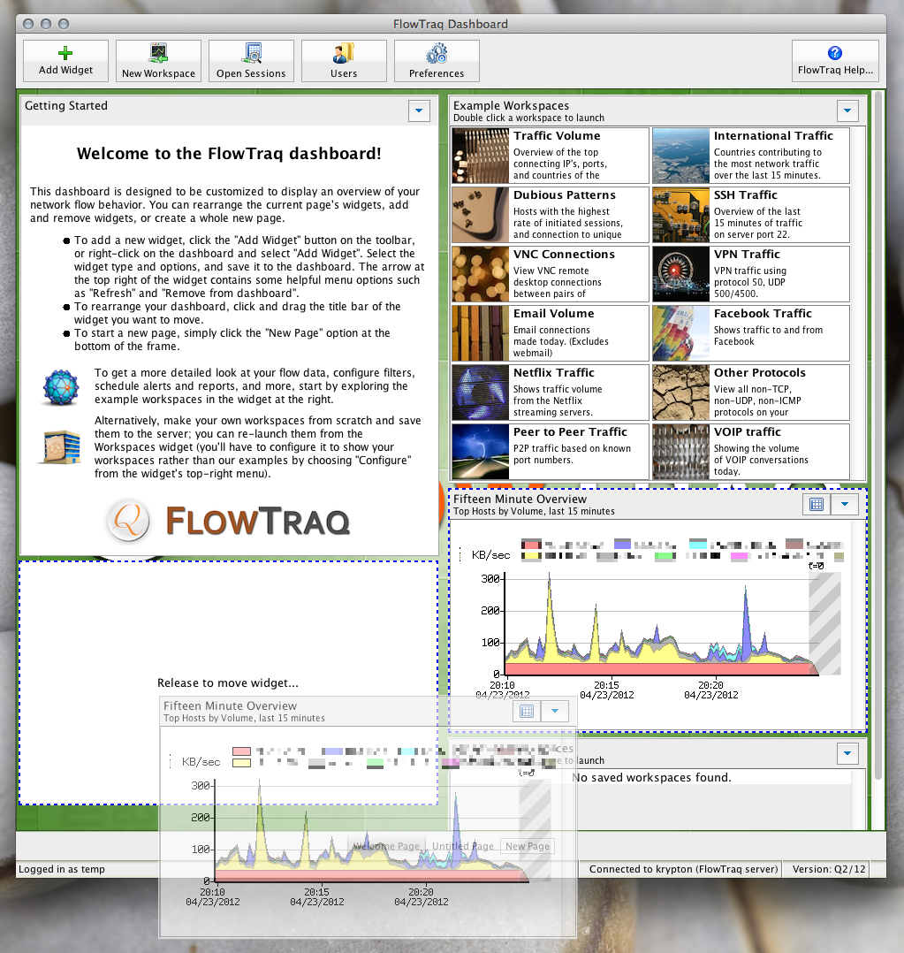Expand the Getting Started widget menu arrow

[x=419, y=111]
